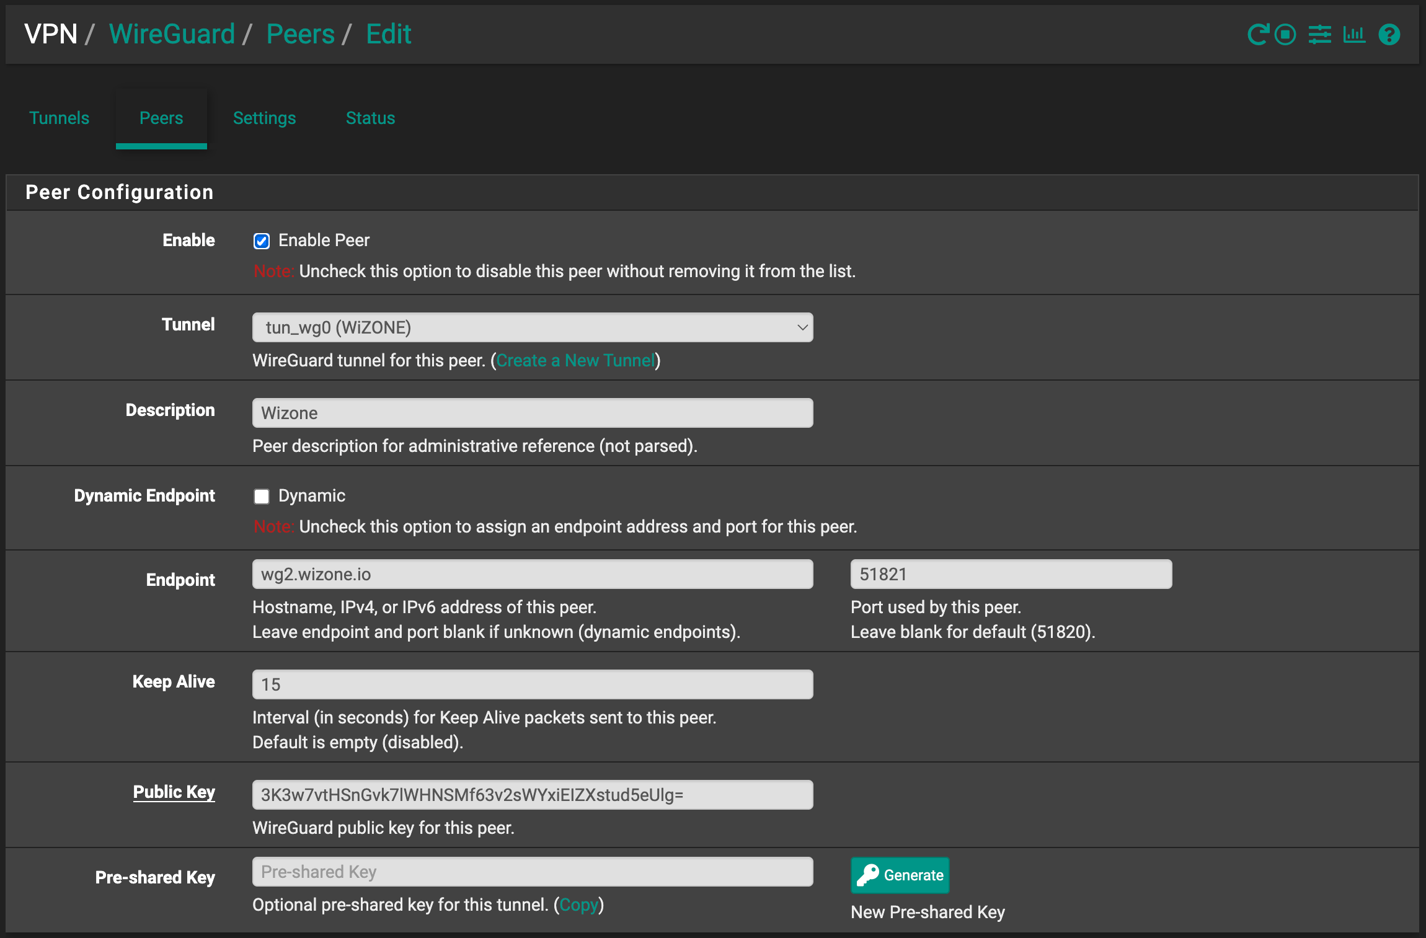Screen dimensions: 1426x938
Task: Open the status bar-chart icon
Action: [1354, 35]
